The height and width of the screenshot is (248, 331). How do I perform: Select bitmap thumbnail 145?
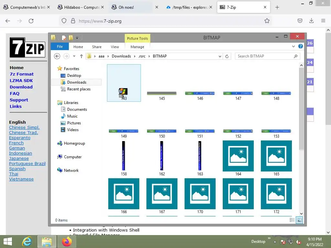coord(162,93)
